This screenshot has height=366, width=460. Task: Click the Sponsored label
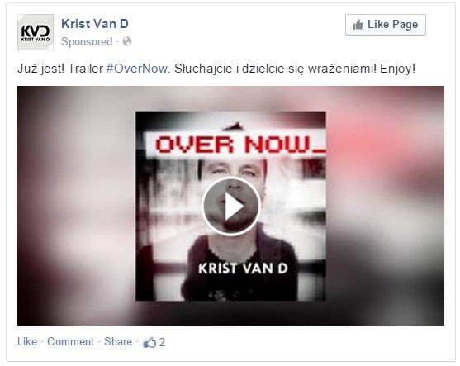coord(87,41)
